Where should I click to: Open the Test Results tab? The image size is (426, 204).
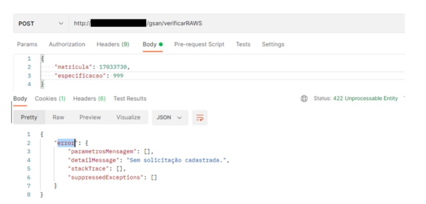click(x=130, y=99)
